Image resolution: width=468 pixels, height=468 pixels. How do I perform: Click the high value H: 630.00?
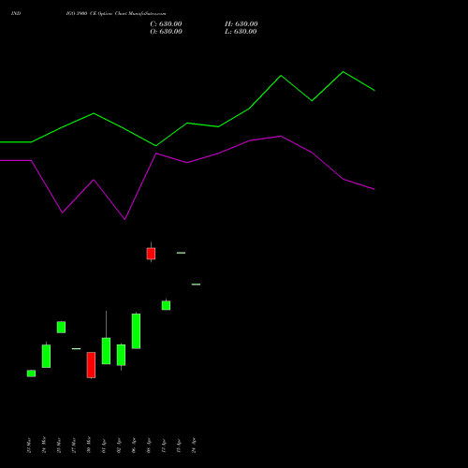(241, 24)
